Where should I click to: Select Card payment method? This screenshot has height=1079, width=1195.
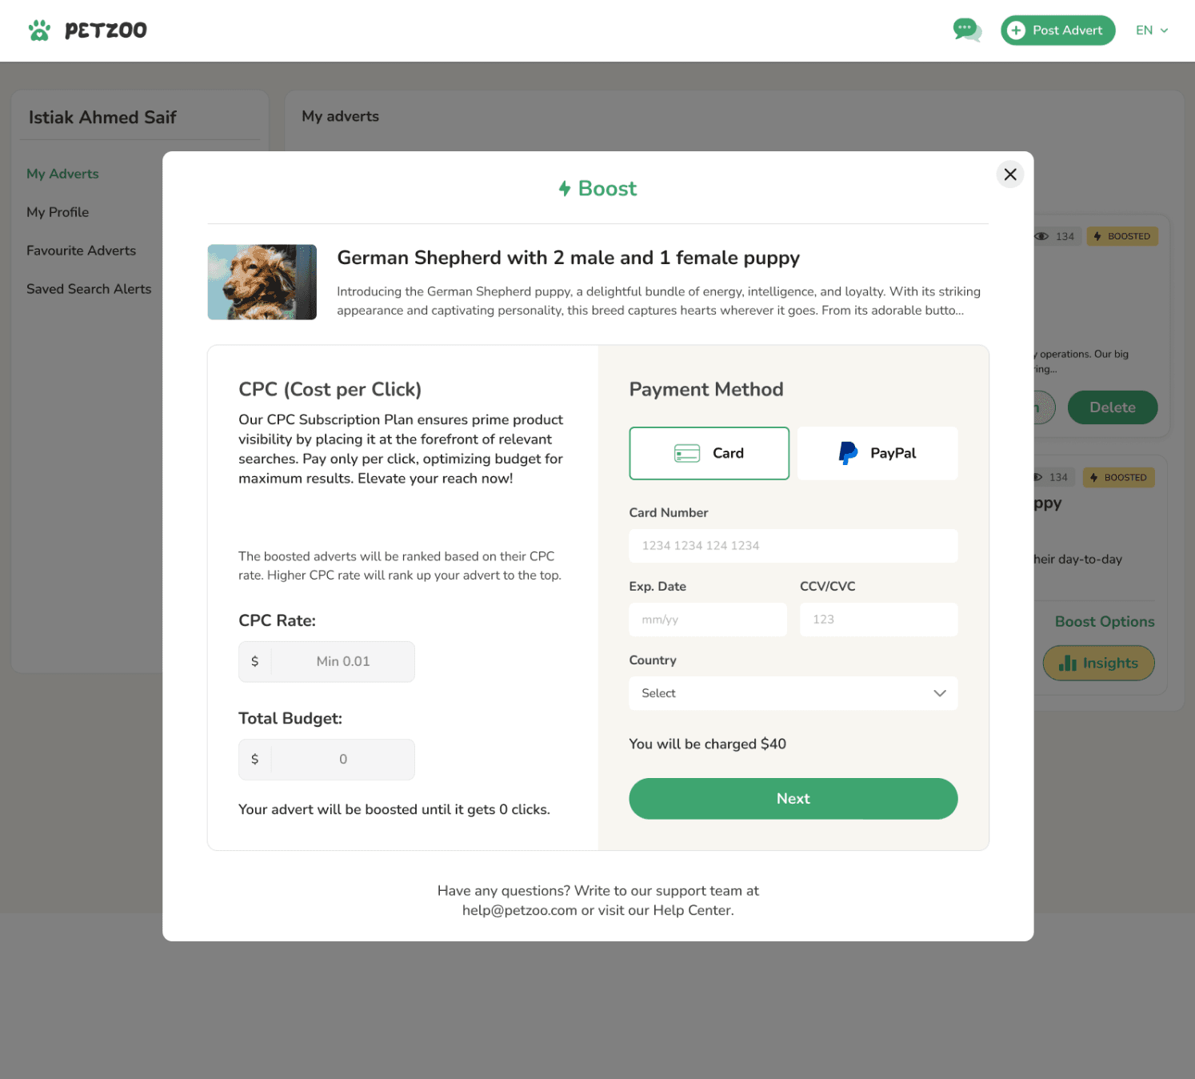(x=709, y=453)
